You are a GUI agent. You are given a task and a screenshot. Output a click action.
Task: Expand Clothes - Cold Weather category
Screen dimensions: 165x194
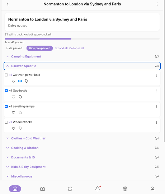(82, 138)
